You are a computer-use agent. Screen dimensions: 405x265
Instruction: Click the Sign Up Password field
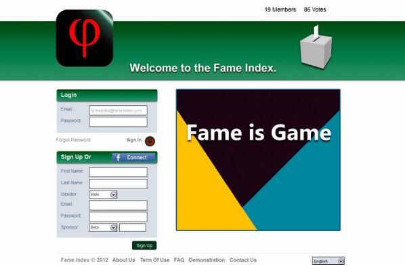tap(118, 217)
